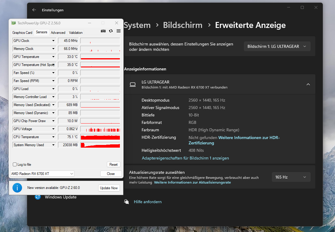Click the 66.0 MHz Memory Clock value

coord(68,49)
